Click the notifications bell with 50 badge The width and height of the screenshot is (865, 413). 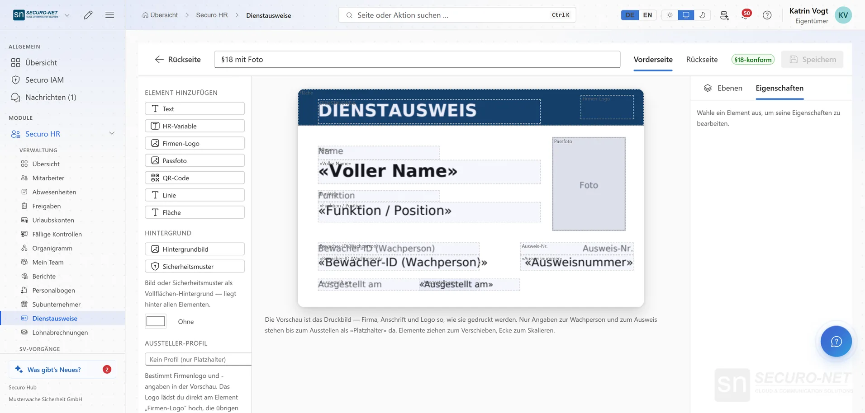pyautogui.click(x=745, y=15)
